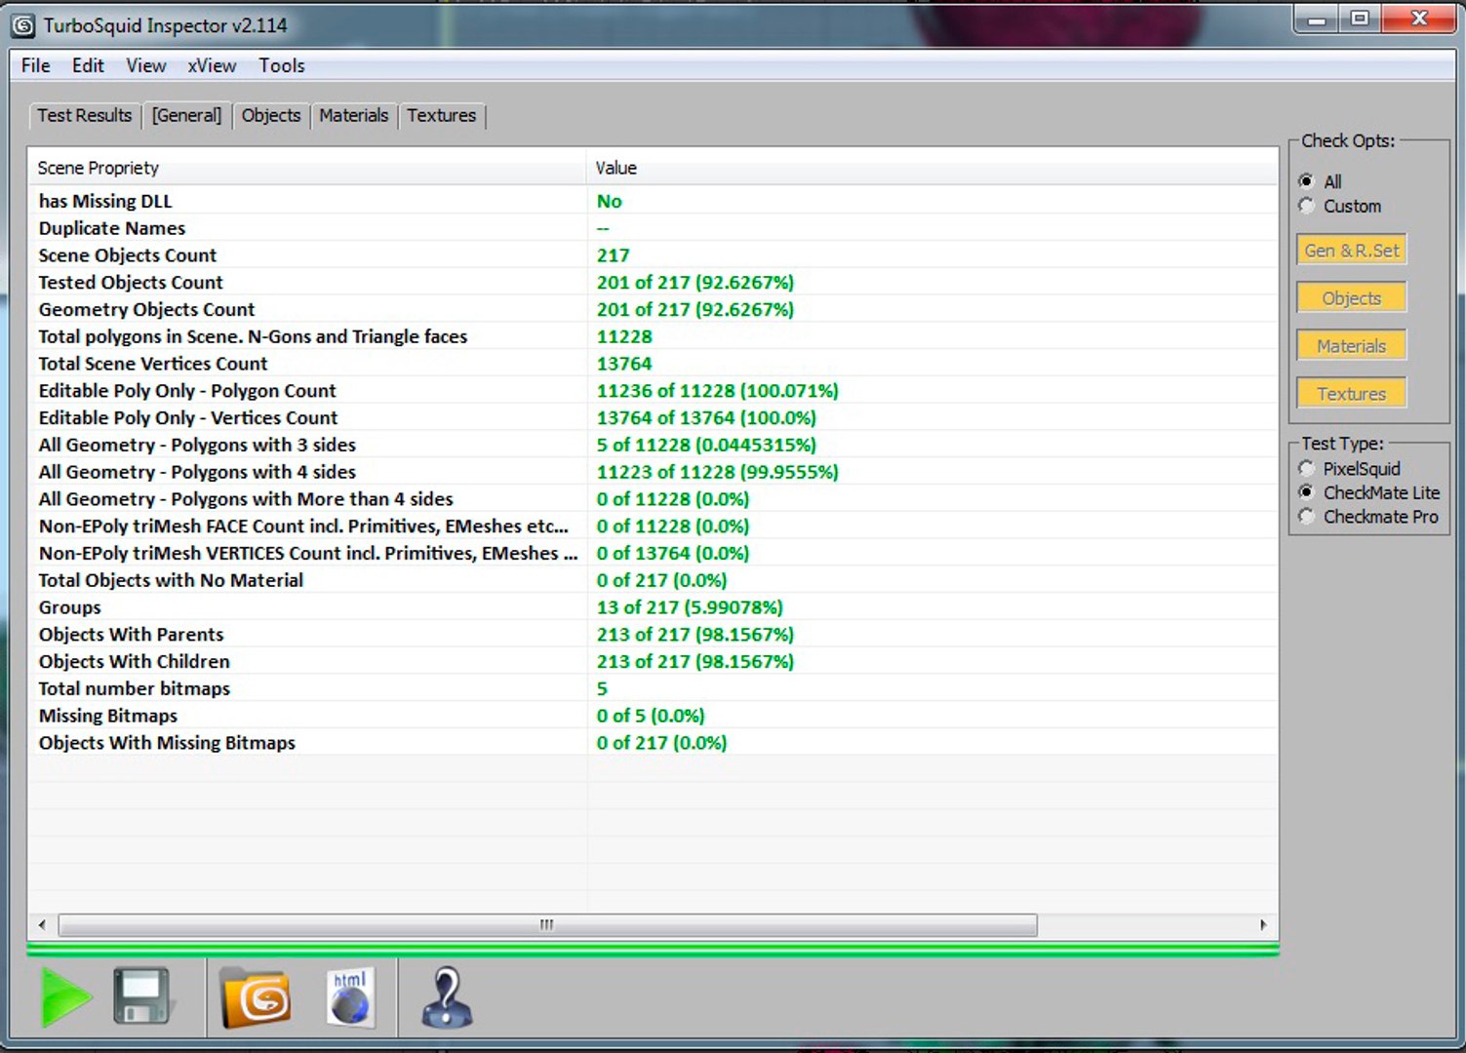Open the File menu
Image resolution: width=1466 pixels, height=1053 pixels.
tap(36, 65)
